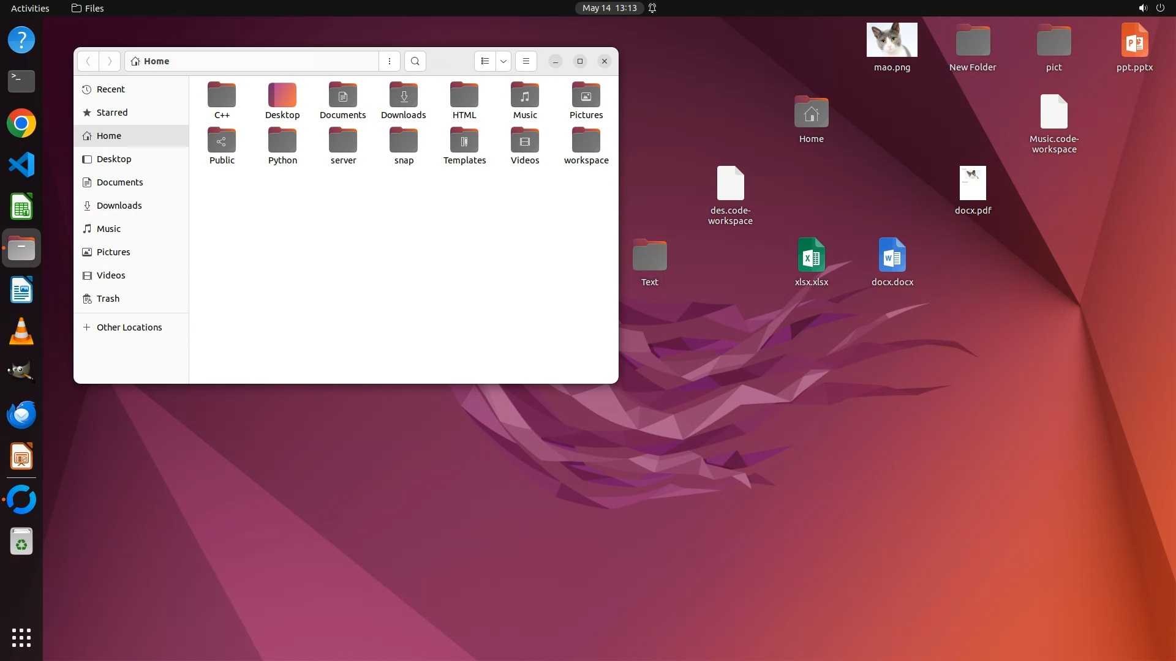Select Trash in the sidebar

click(x=108, y=299)
